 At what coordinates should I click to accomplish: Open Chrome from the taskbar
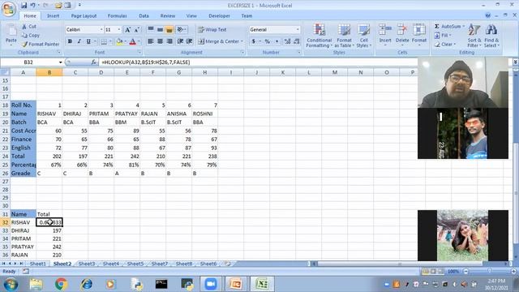click(x=62, y=284)
